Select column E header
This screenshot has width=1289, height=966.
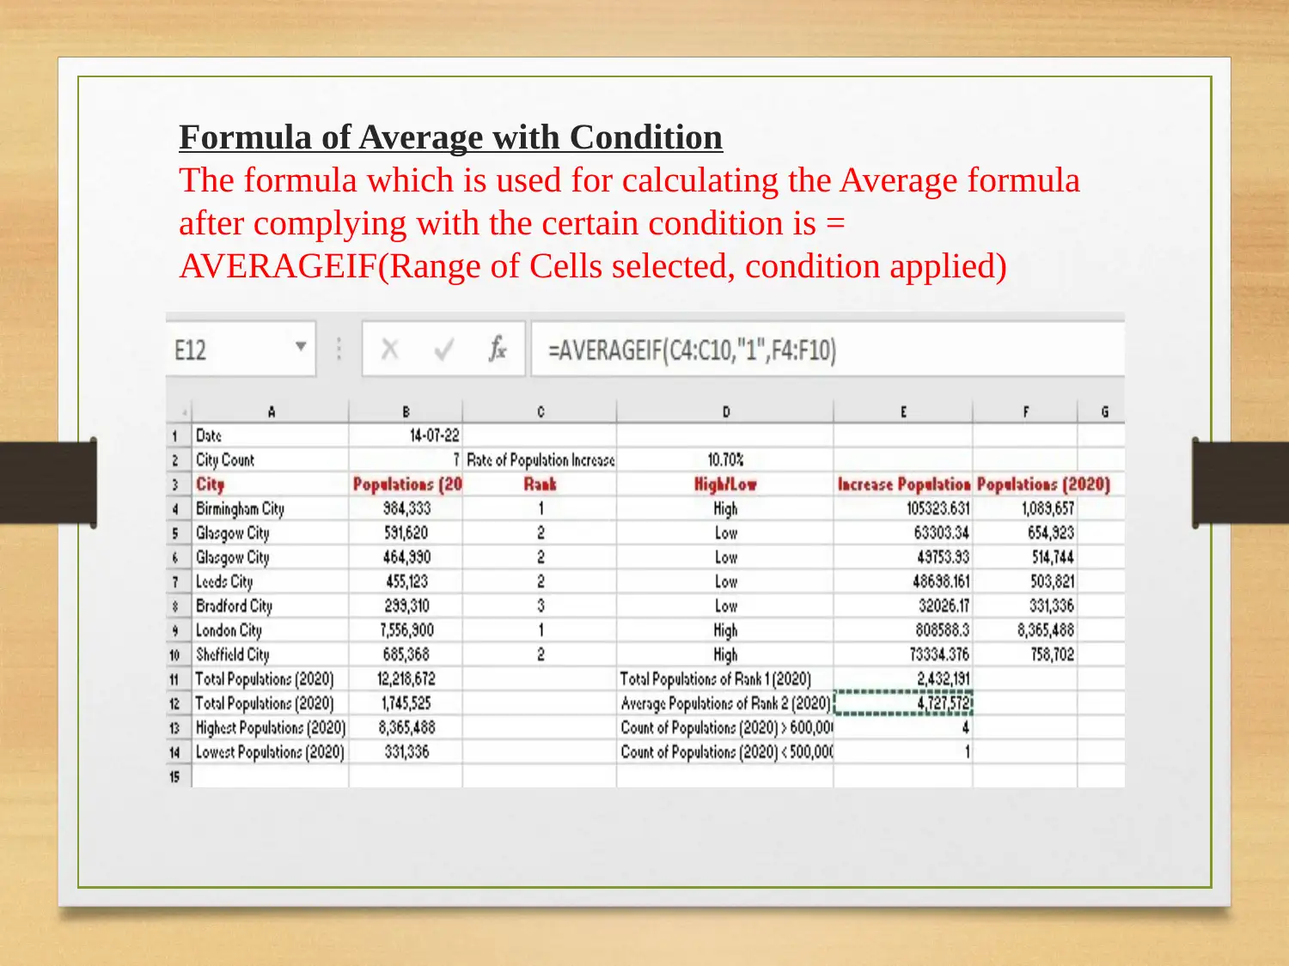click(903, 411)
